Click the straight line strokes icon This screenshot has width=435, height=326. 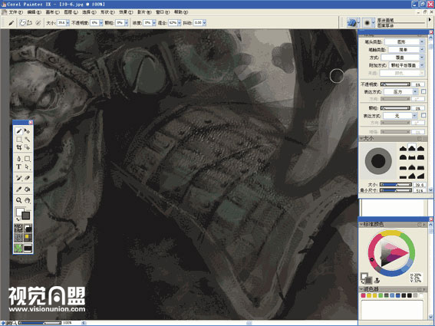(x=30, y=23)
